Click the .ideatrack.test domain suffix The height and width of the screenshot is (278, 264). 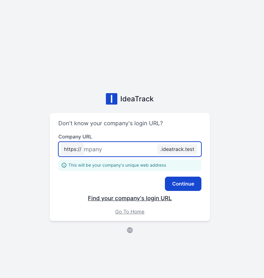[x=177, y=149]
